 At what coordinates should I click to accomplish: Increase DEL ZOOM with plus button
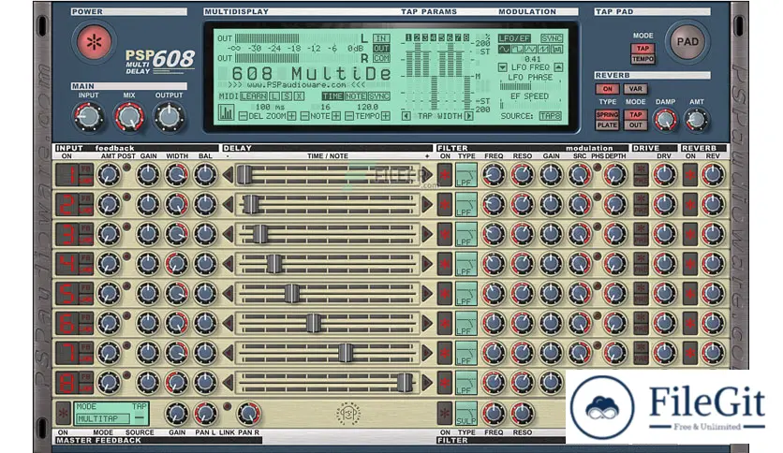tap(291, 116)
